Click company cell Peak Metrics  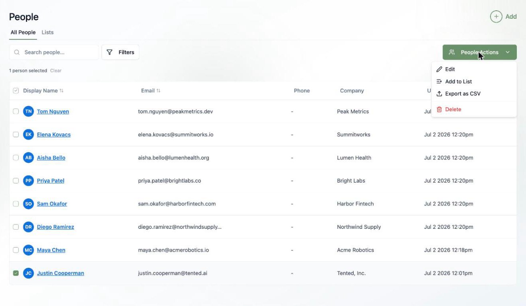[353, 111]
